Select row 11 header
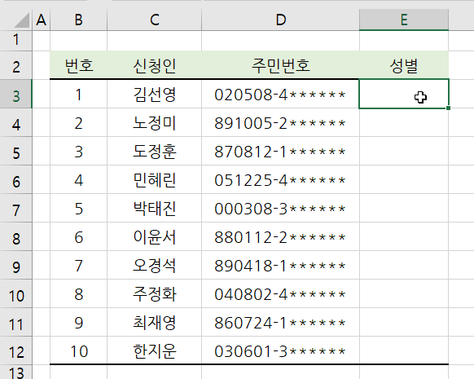Image resolution: width=474 pixels, height=379 pixels. (15, 322)
